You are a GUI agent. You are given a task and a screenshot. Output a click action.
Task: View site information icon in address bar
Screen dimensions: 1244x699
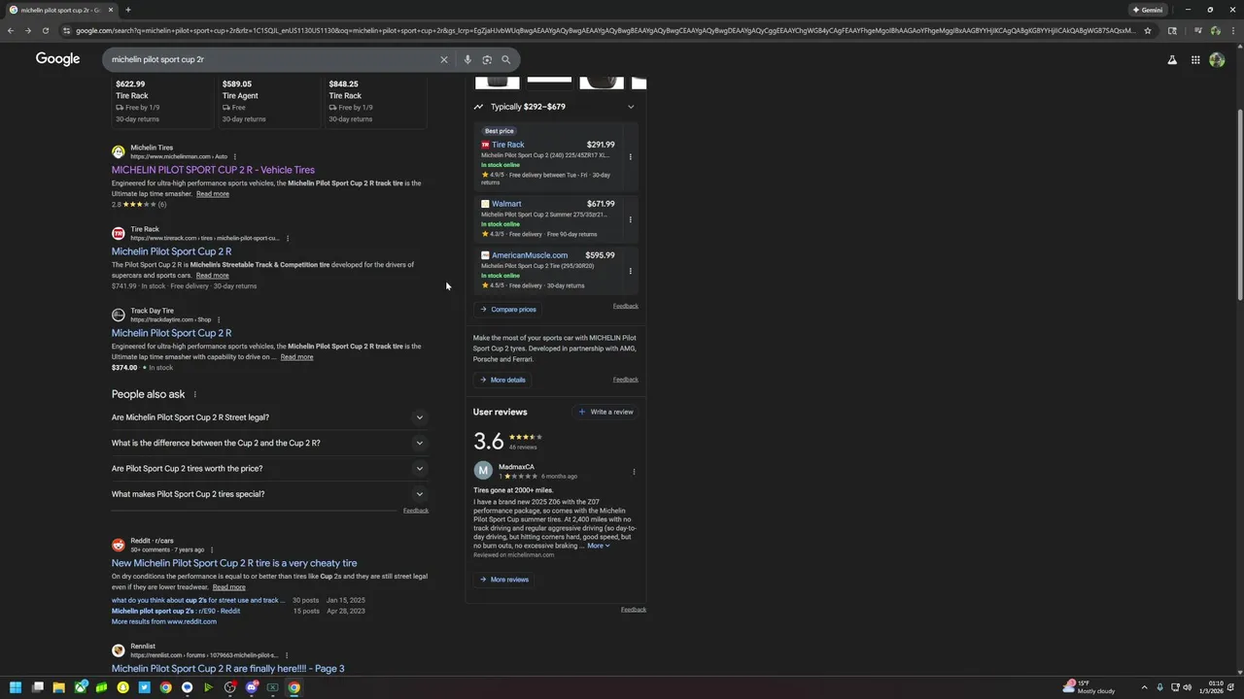click(66, 30)
